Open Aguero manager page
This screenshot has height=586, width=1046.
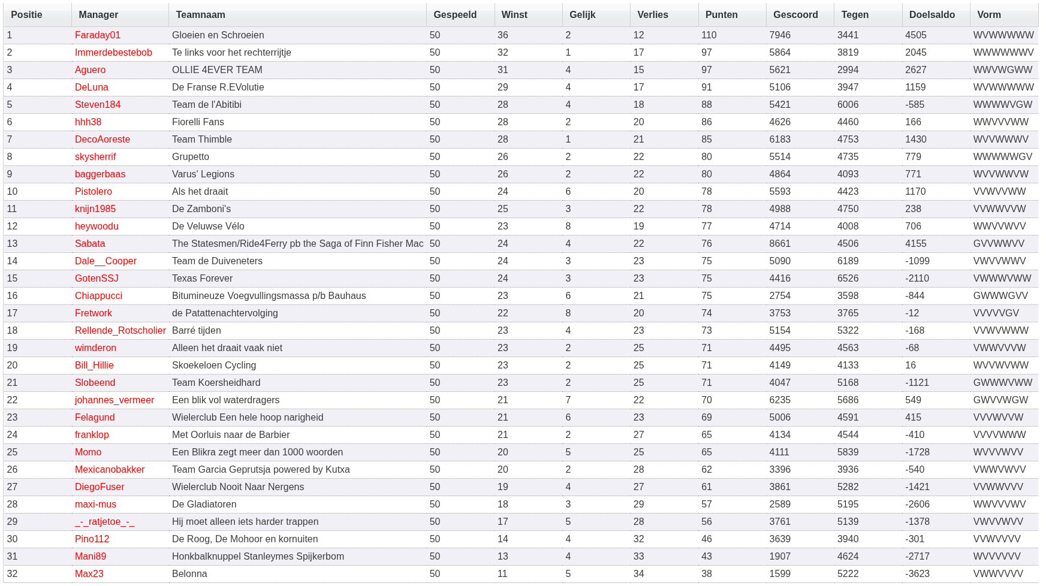90,70
